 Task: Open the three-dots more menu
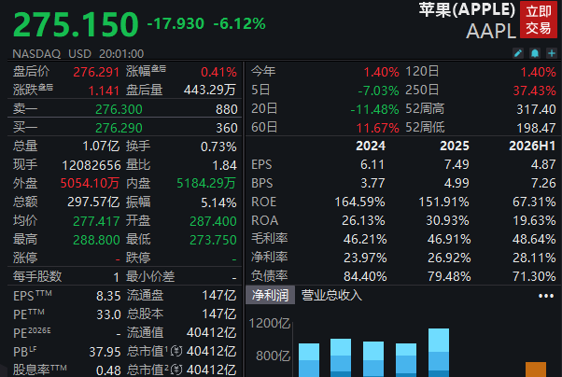click(546, 296)
